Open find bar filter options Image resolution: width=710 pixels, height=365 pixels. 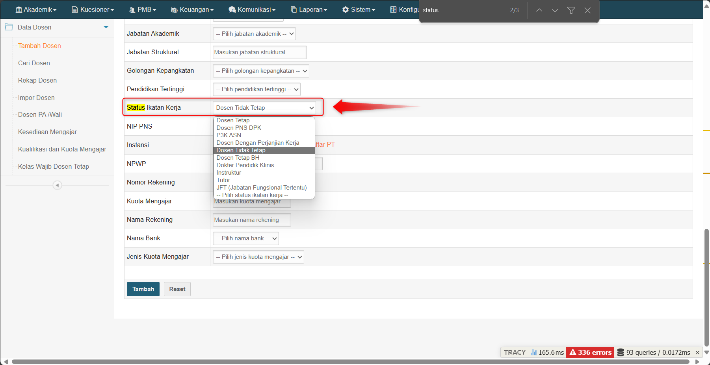click(571, 10)
